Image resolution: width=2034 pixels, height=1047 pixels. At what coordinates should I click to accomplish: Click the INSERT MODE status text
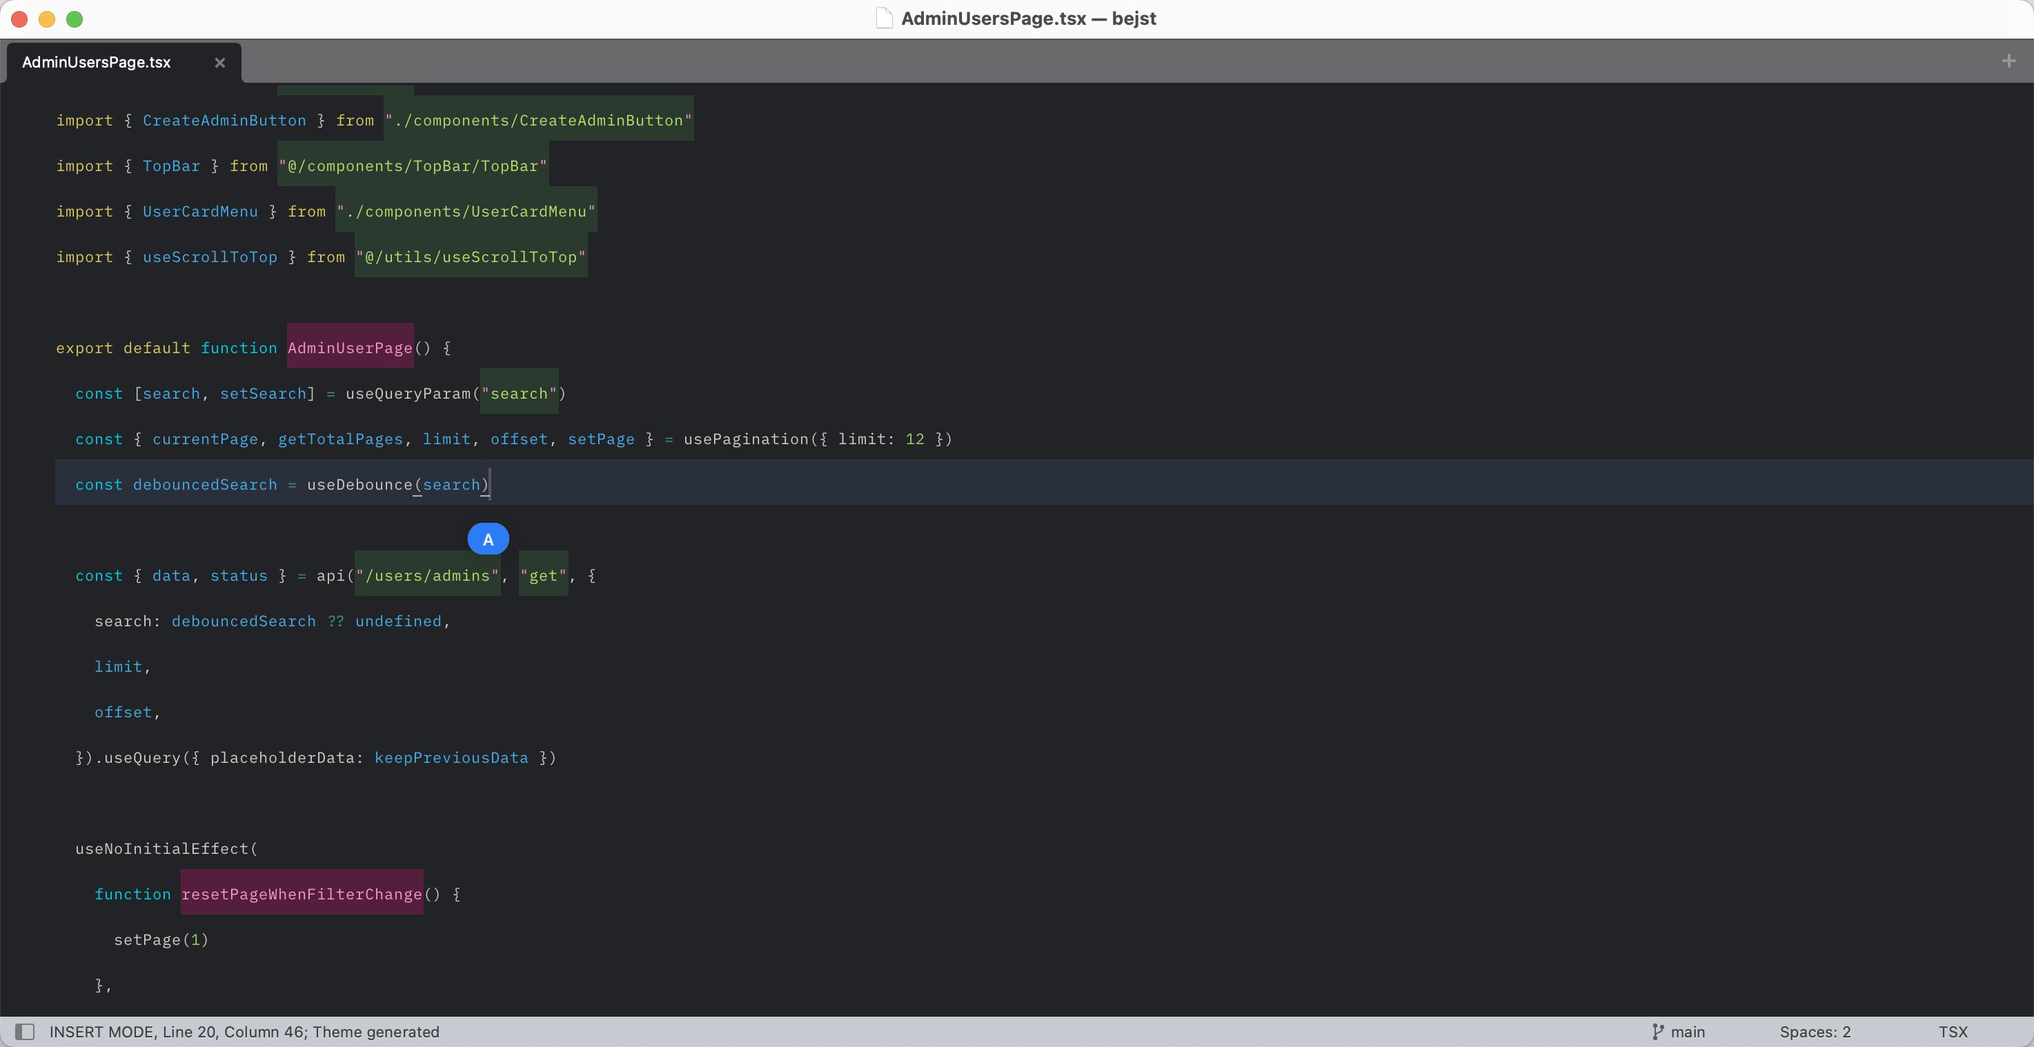click(x=103, y=1031)
